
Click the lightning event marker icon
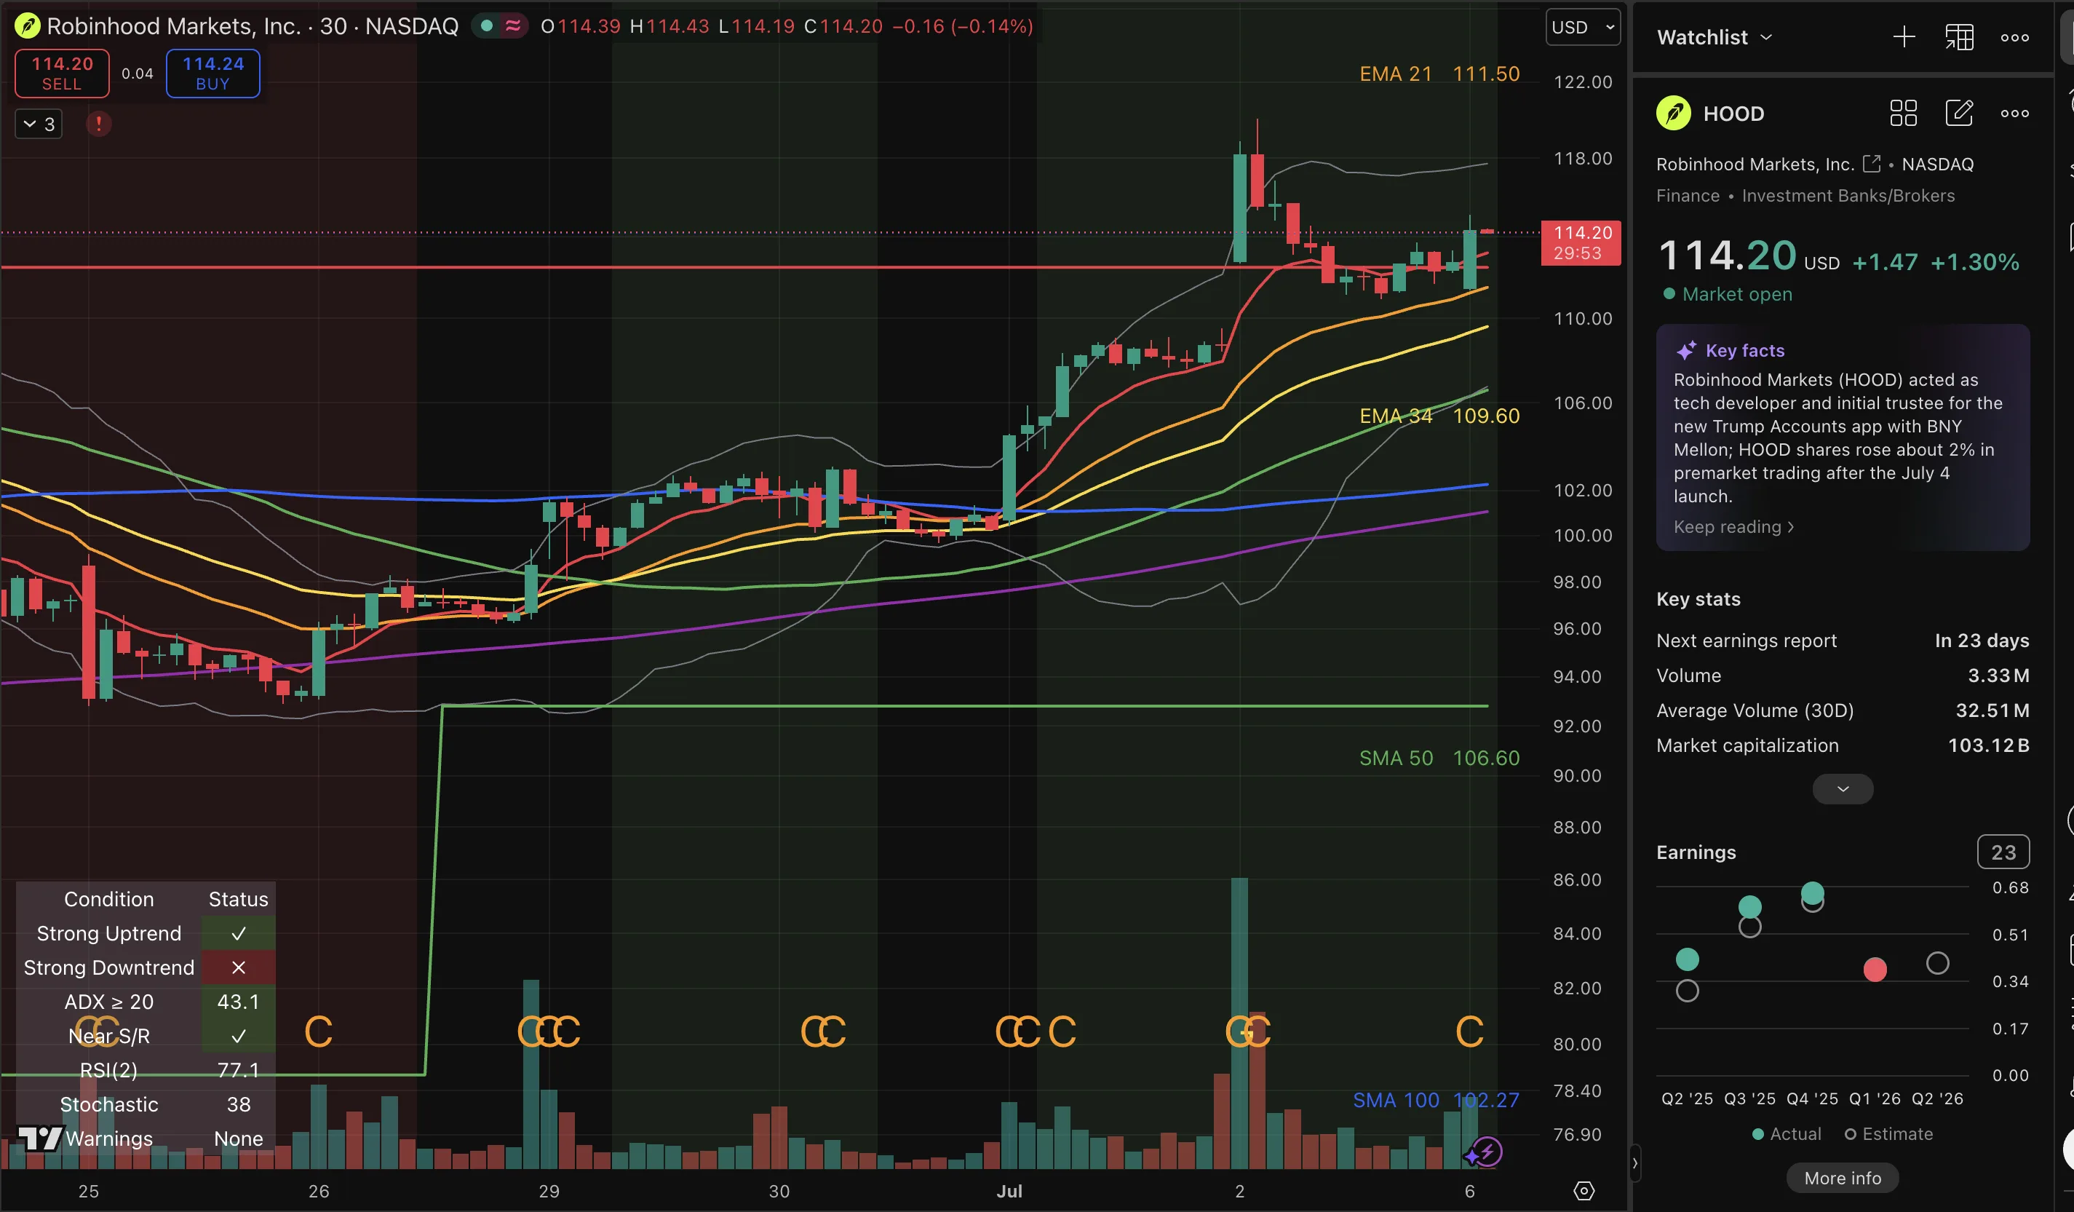click(1486, 1152)
